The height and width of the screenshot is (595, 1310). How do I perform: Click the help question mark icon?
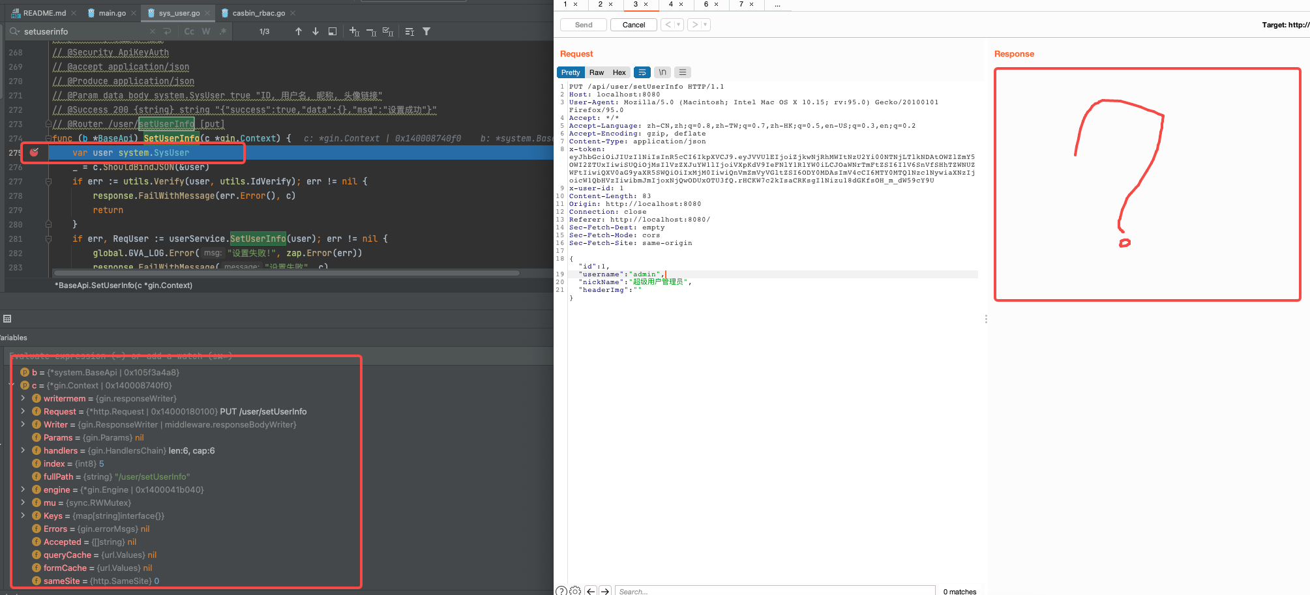pos(561,590)
